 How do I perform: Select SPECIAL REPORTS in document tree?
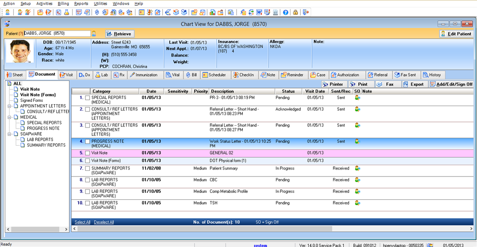44,123
